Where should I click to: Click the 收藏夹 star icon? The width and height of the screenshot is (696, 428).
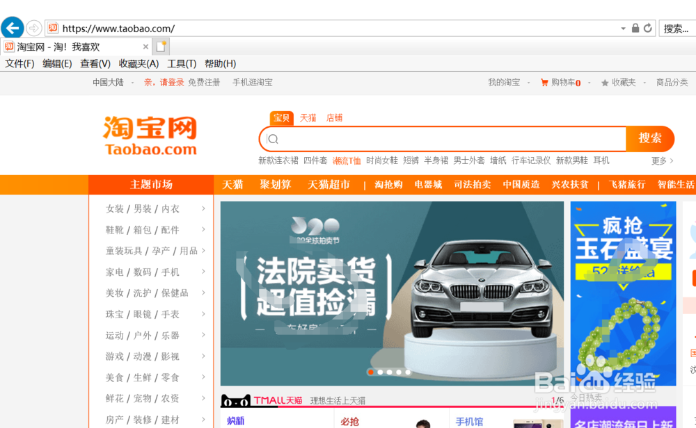(605, 83)
